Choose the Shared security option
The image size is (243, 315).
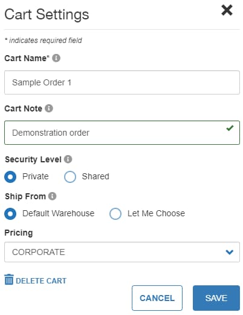point(70,177)
